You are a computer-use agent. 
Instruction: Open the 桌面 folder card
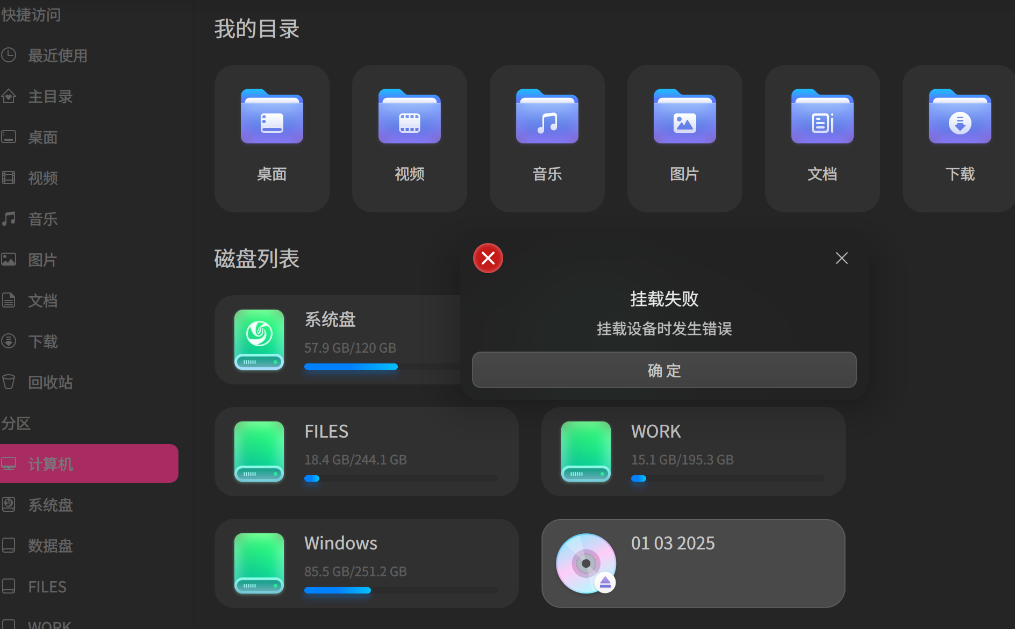click(271, 139)
